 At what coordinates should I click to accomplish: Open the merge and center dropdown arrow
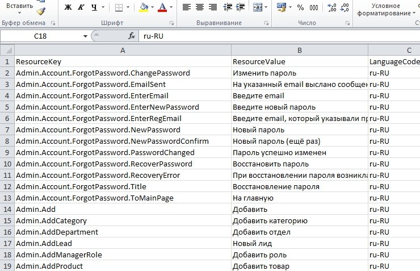tap(266, 7)
